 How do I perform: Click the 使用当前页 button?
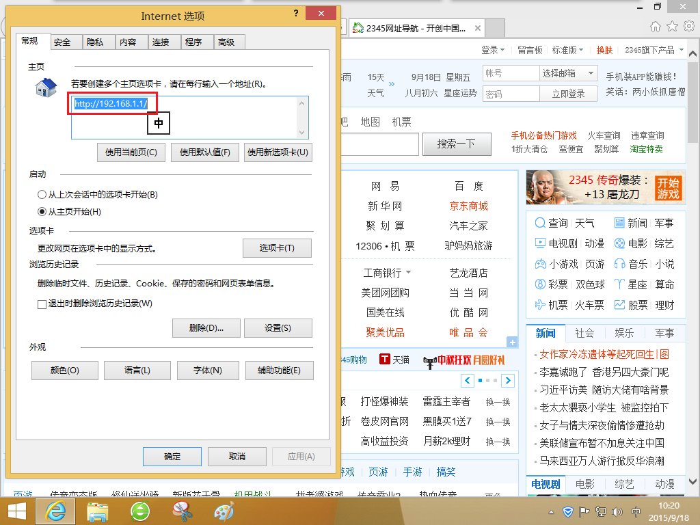(131, 152)
